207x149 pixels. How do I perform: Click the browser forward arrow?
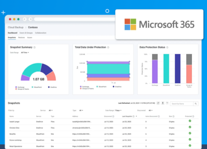pos(30,19)
